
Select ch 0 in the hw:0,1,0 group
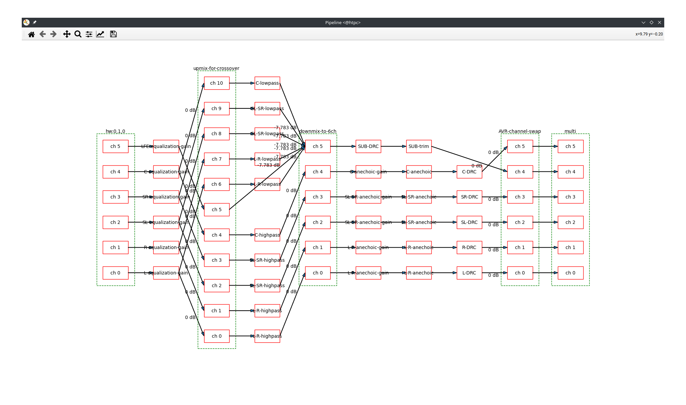click(115, 273)
